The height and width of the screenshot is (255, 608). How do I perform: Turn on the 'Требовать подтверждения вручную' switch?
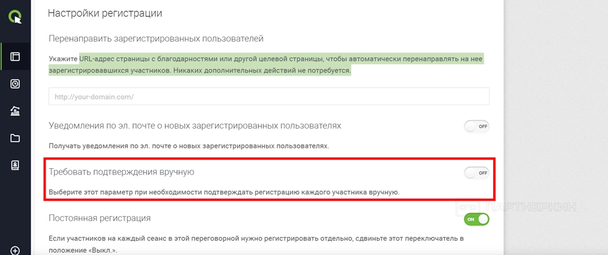click(x=476, y=172)
